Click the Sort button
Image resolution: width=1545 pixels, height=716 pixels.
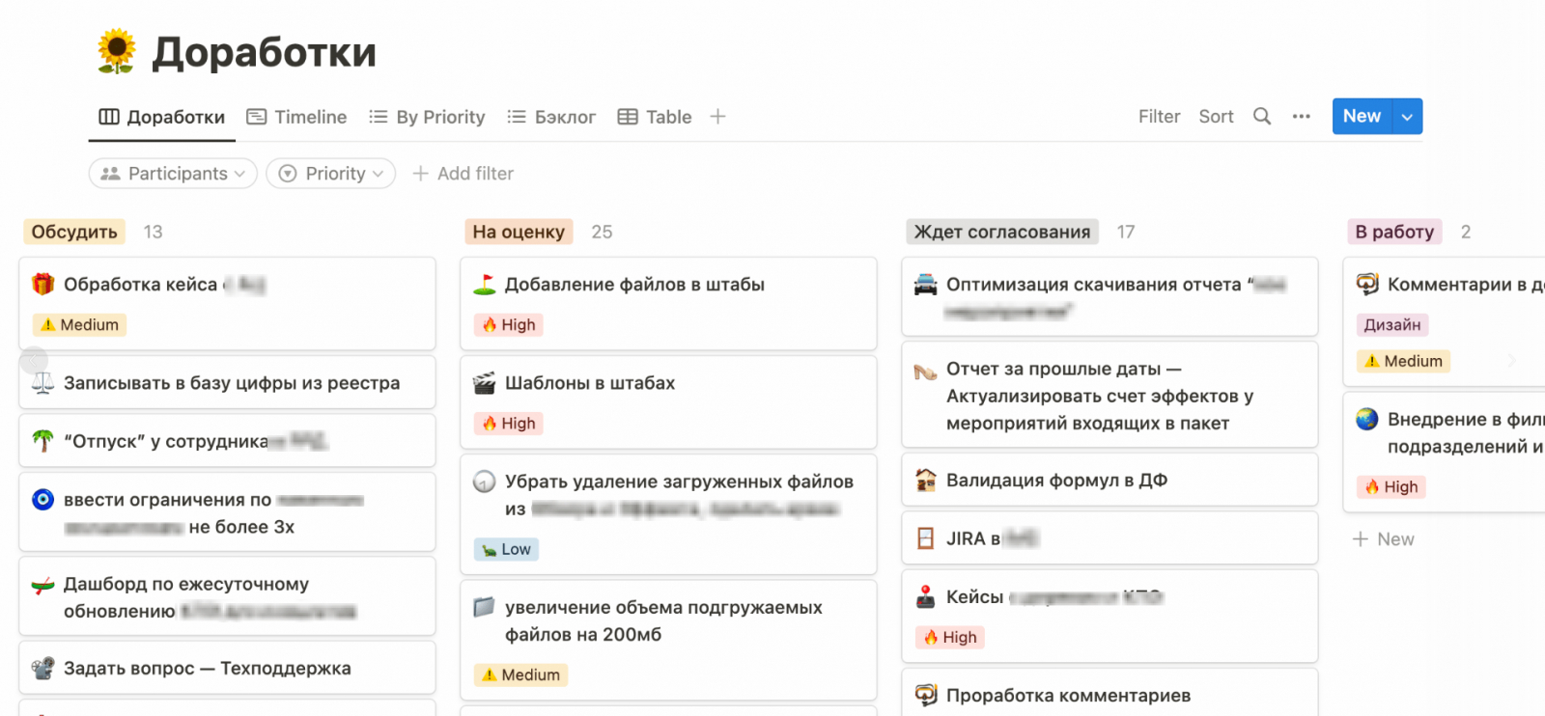(1216, 117)
